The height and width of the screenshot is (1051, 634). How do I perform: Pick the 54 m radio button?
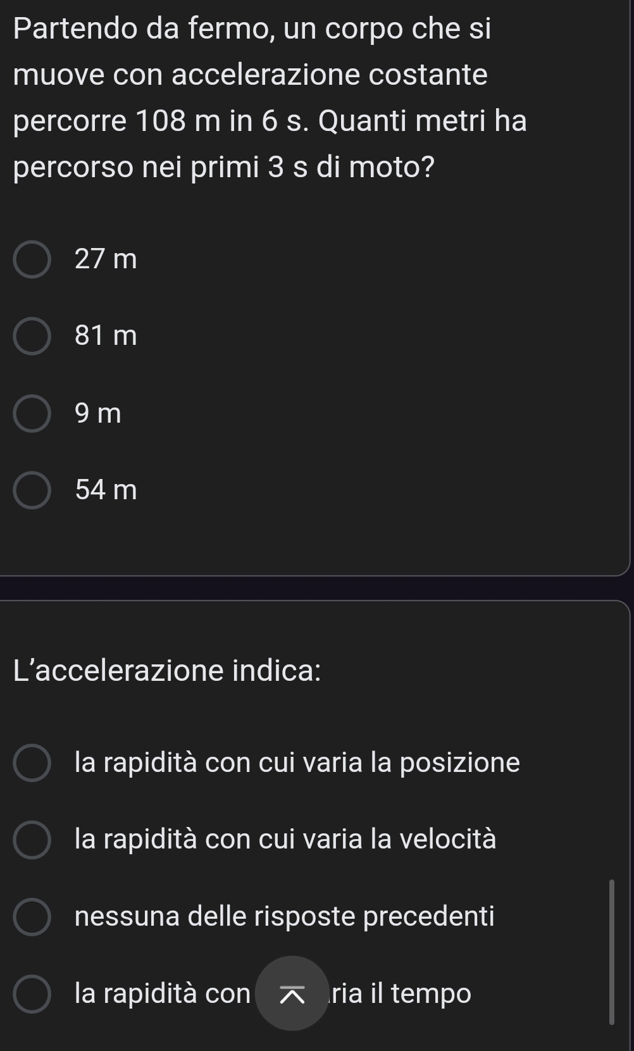(x=32, y=490)
